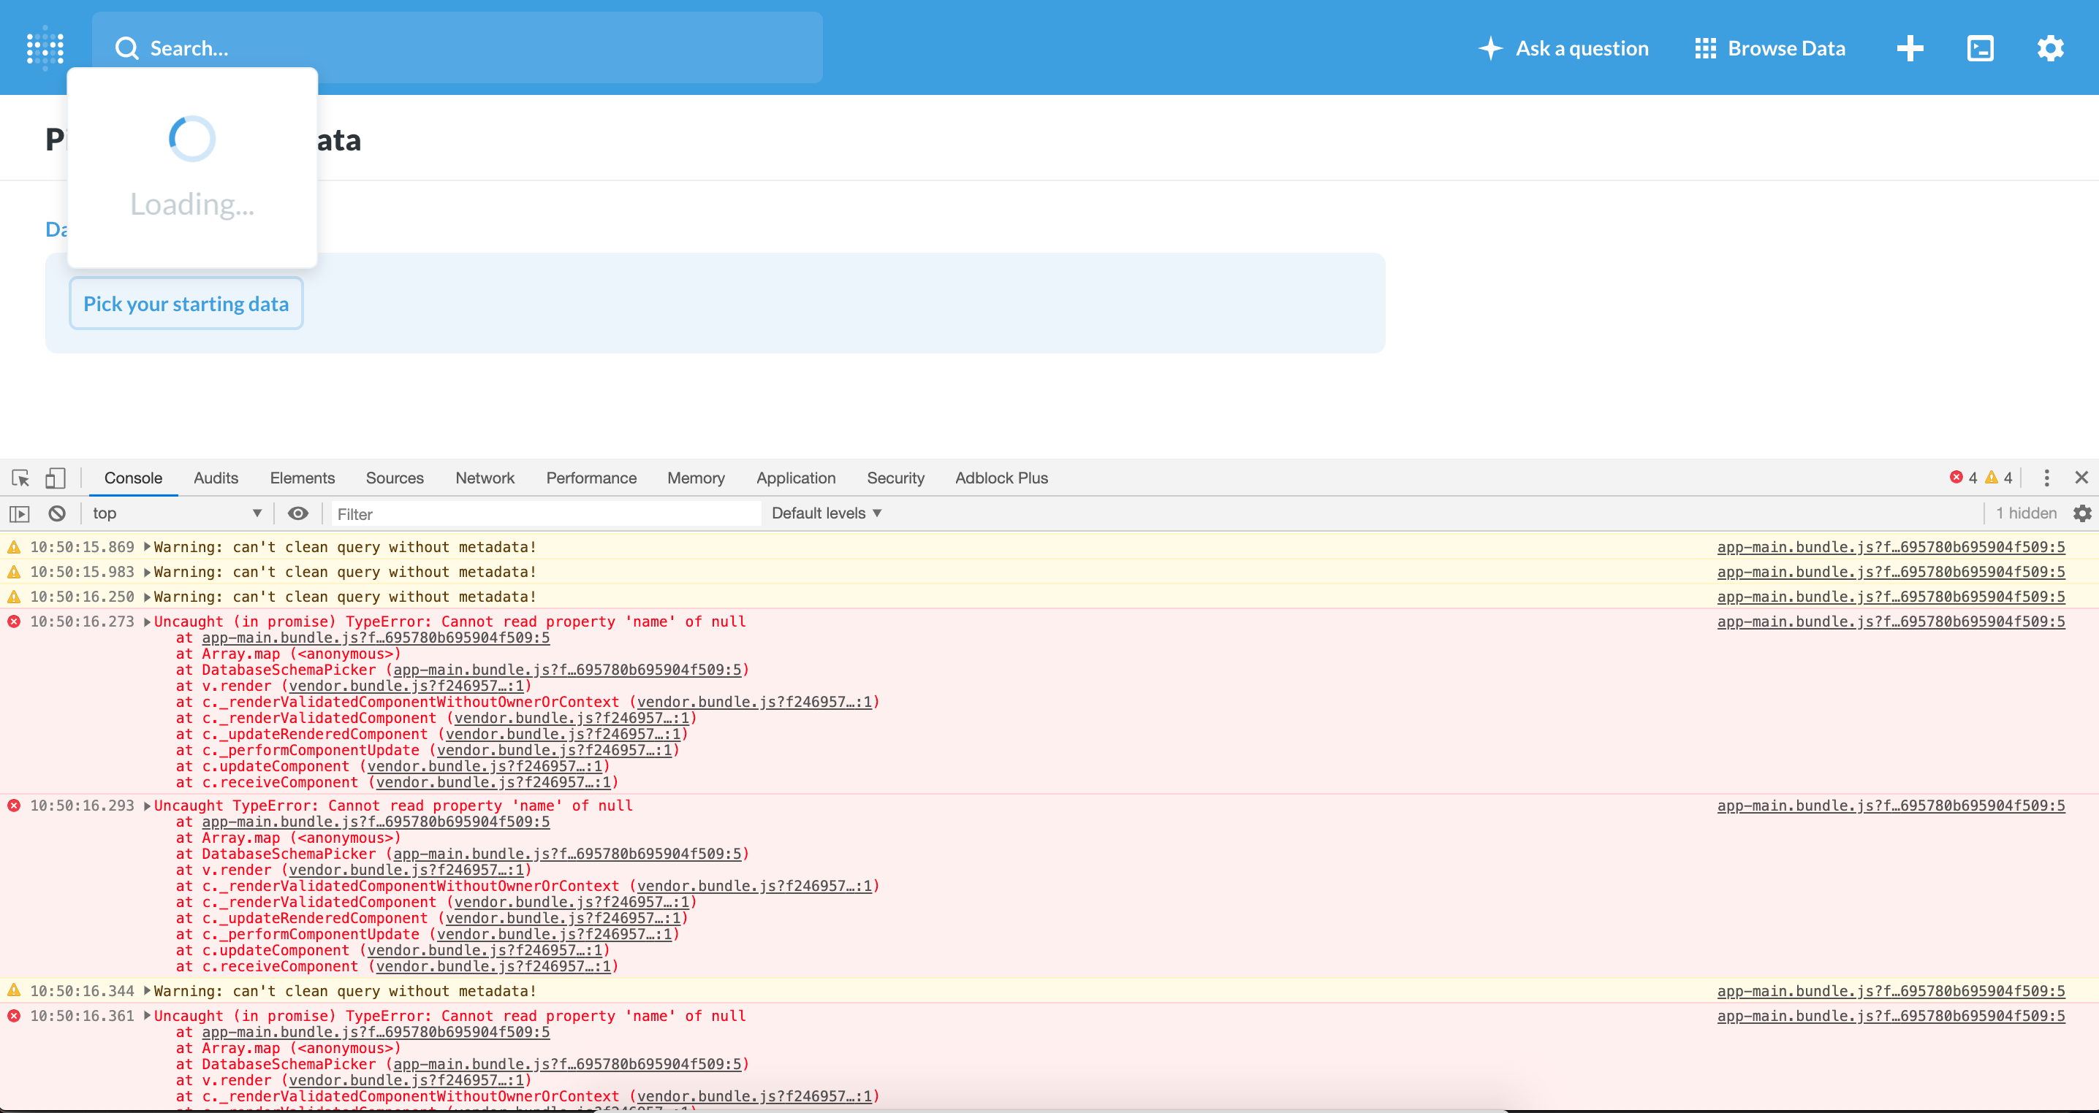Select the Browse Data grid icon
The height and width of the screenshot is (1113, 2099).
tap(1707, 48)
